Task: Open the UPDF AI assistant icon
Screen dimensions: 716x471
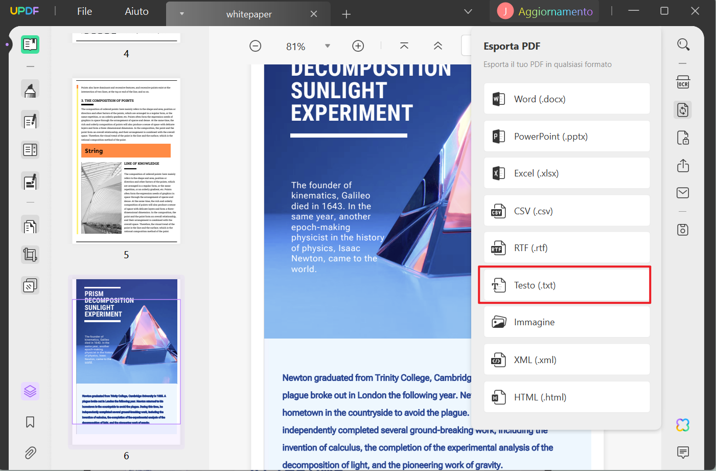Action: pyautogui.click(x=683, y=425)
